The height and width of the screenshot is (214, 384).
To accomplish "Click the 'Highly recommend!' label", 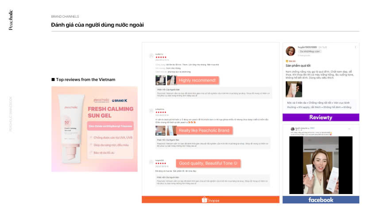I will point(197,80).
